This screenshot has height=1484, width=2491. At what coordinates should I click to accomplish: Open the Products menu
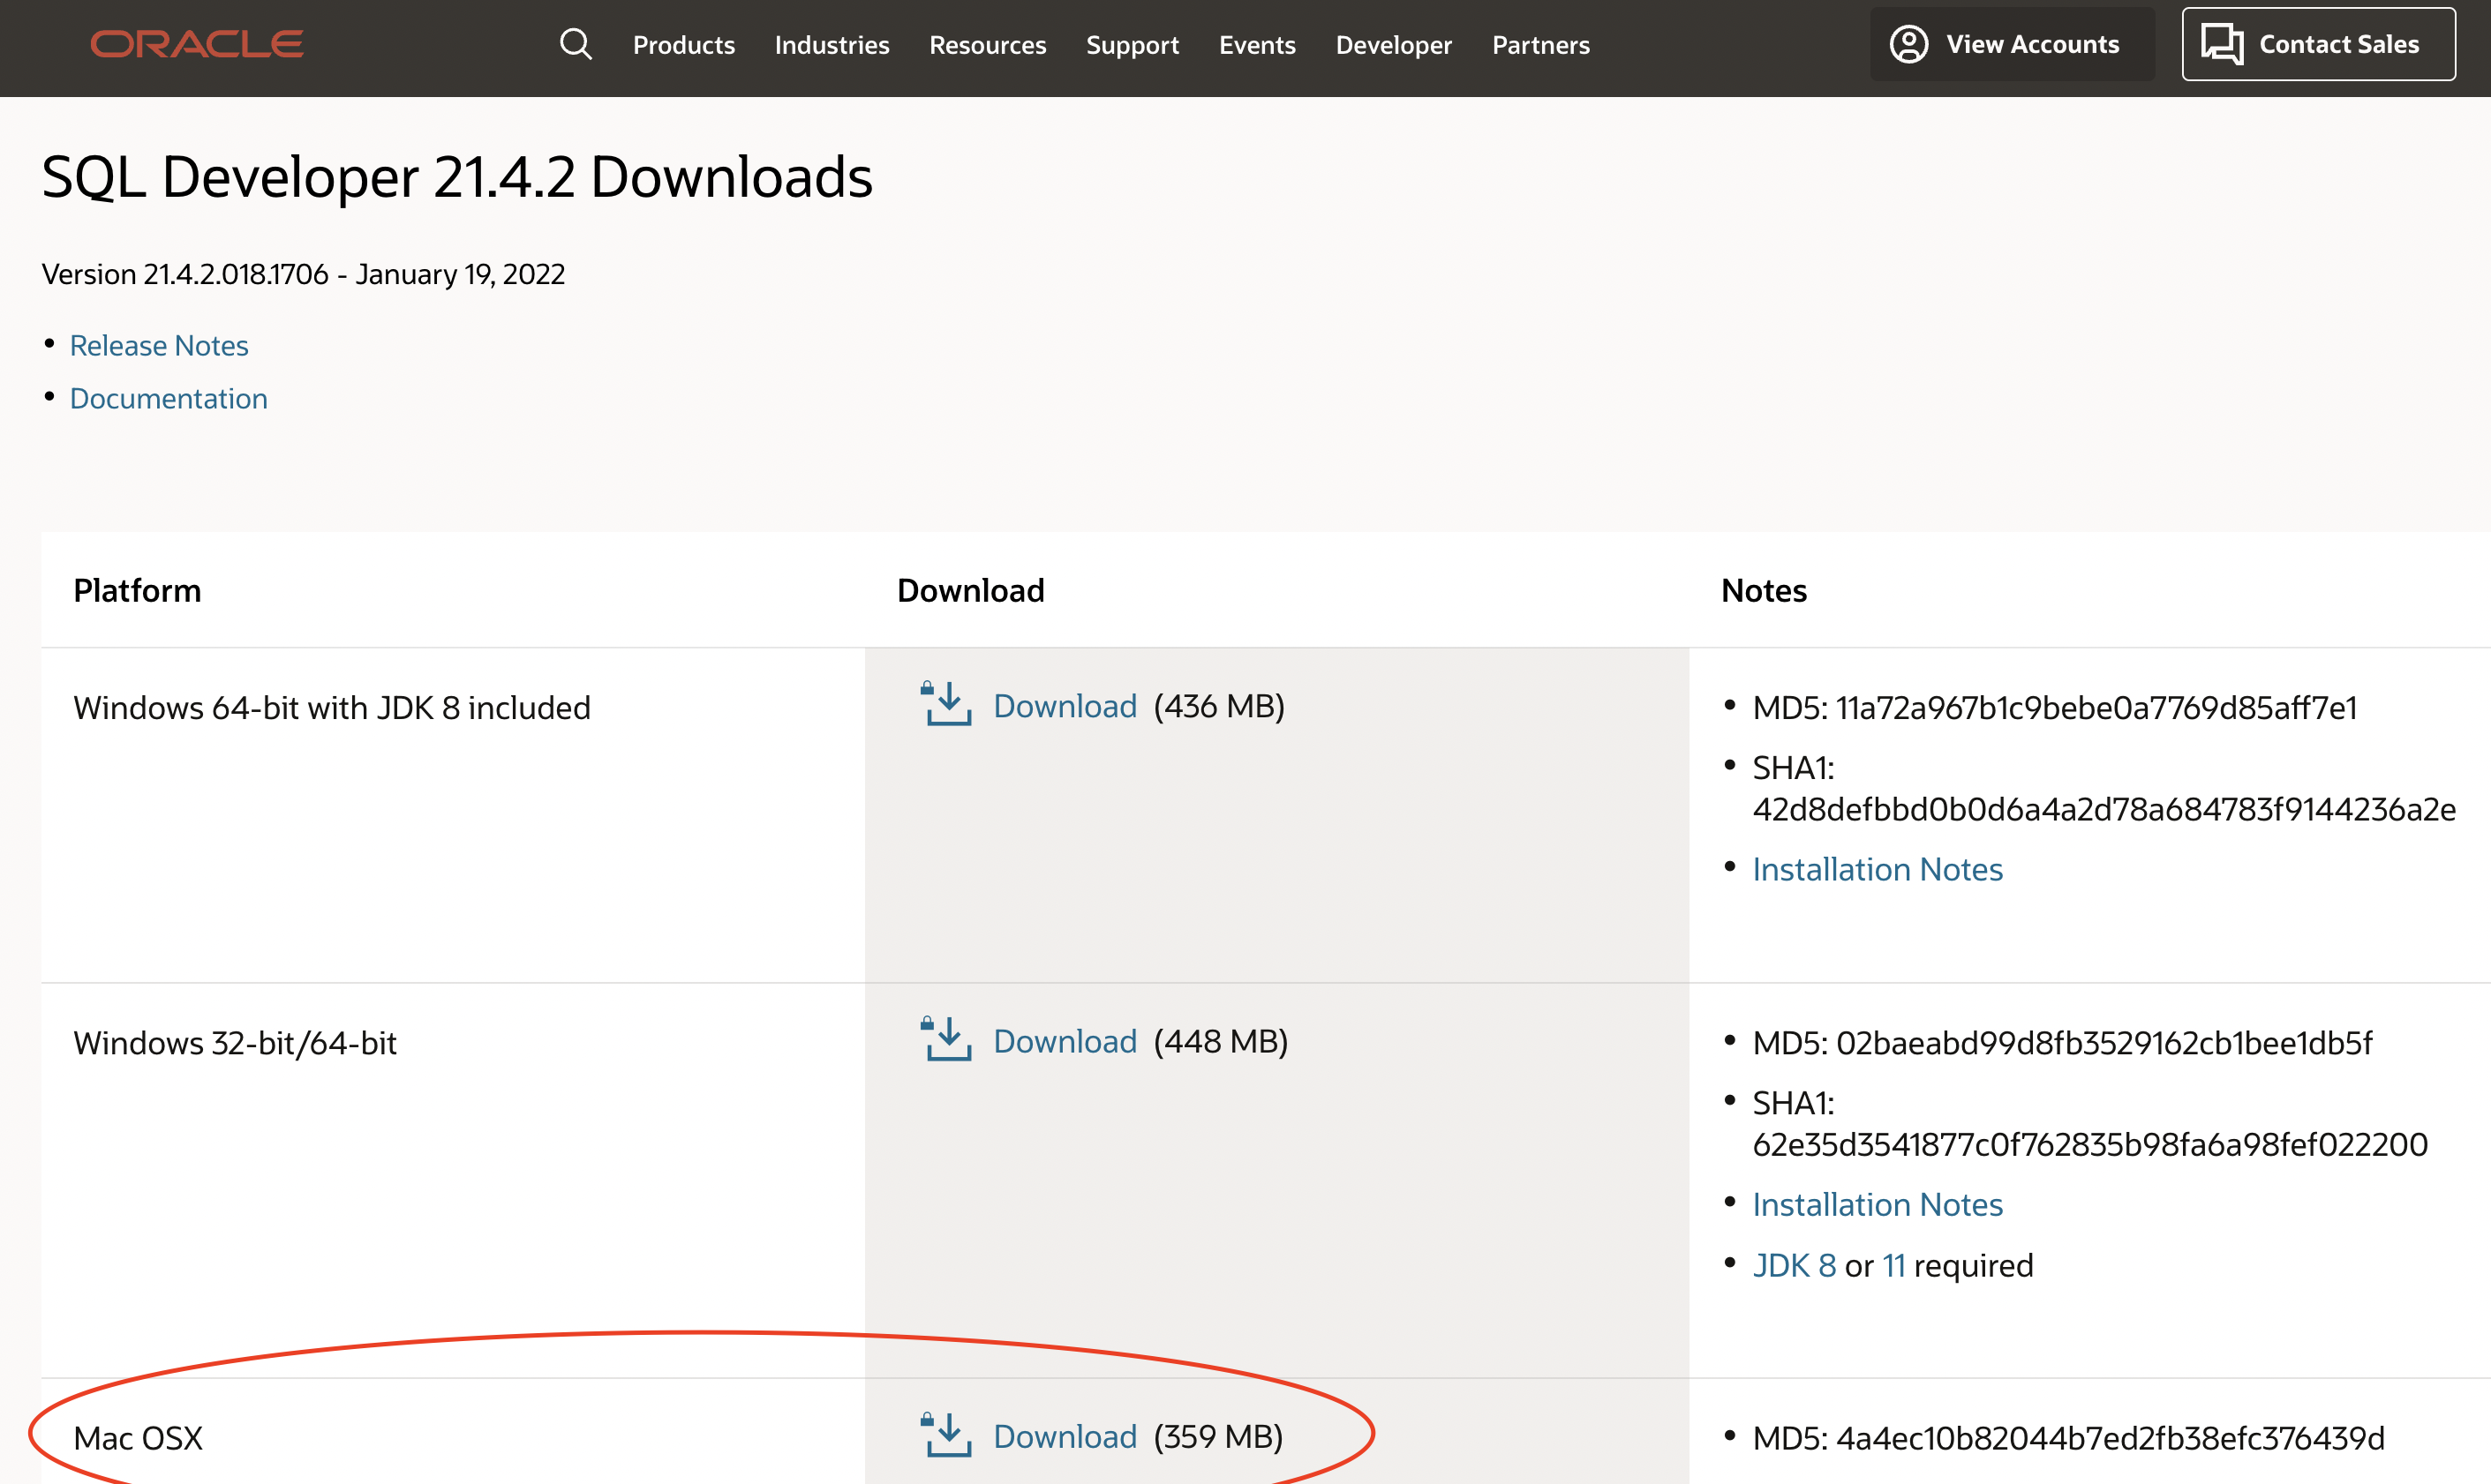[683, 45]
